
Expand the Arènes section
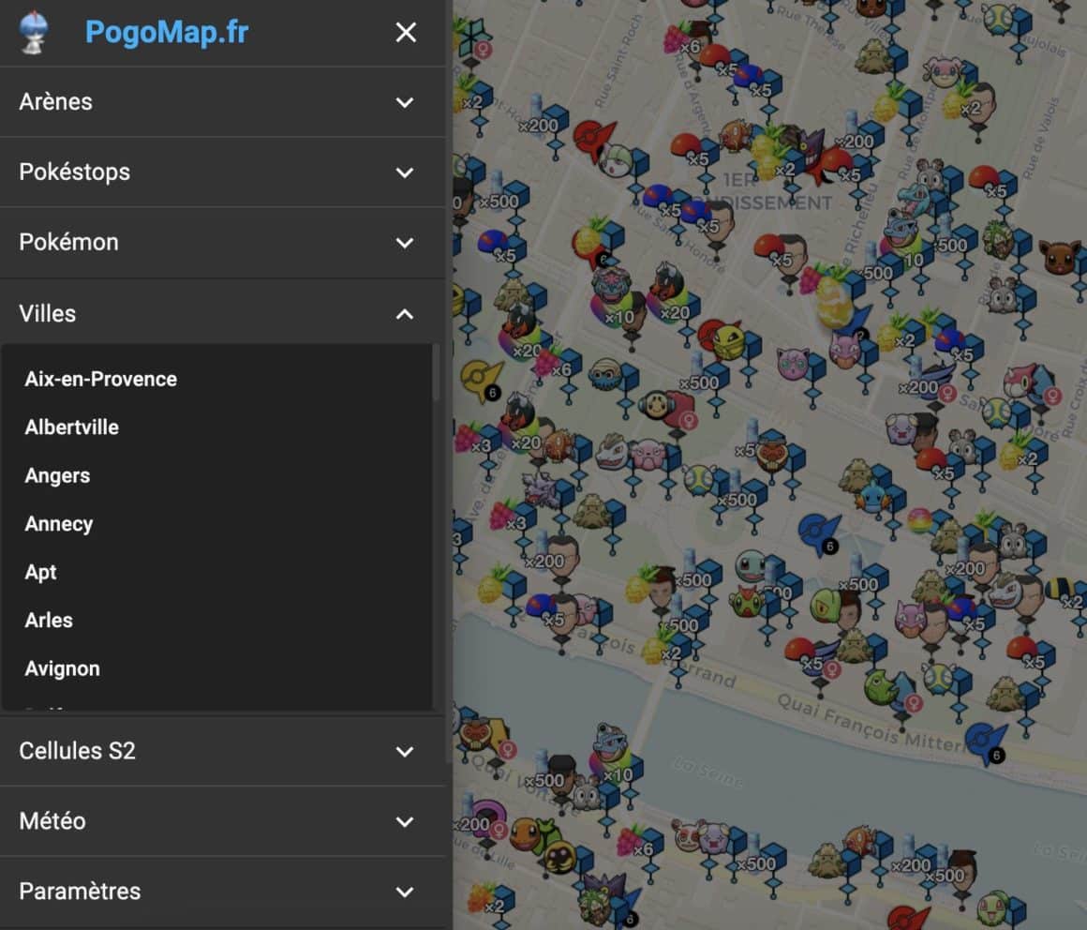point(222,101)
